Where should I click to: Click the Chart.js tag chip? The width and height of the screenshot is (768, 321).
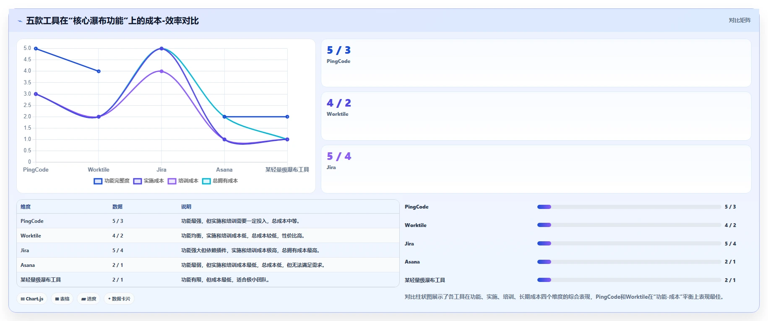(32, 299)
